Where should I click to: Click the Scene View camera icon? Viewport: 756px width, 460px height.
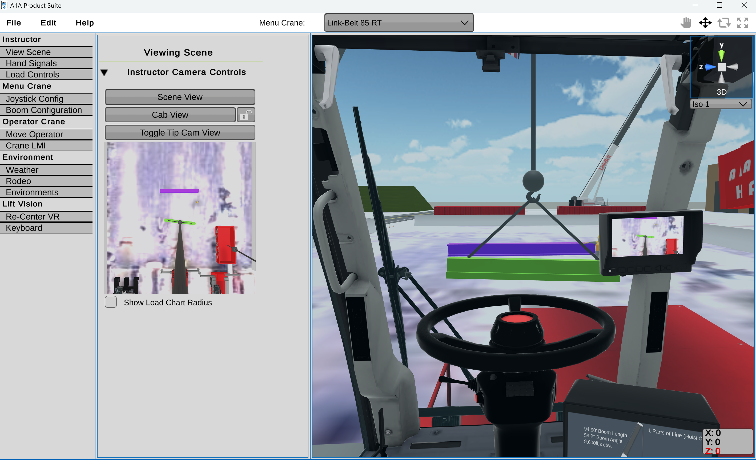click(180, 97)
